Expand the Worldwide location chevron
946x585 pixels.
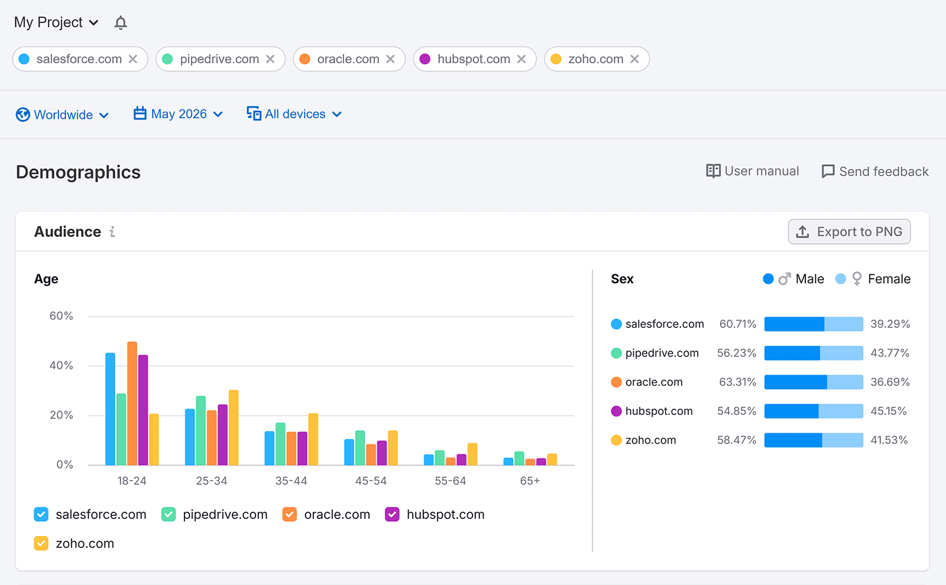click(104, 115)
